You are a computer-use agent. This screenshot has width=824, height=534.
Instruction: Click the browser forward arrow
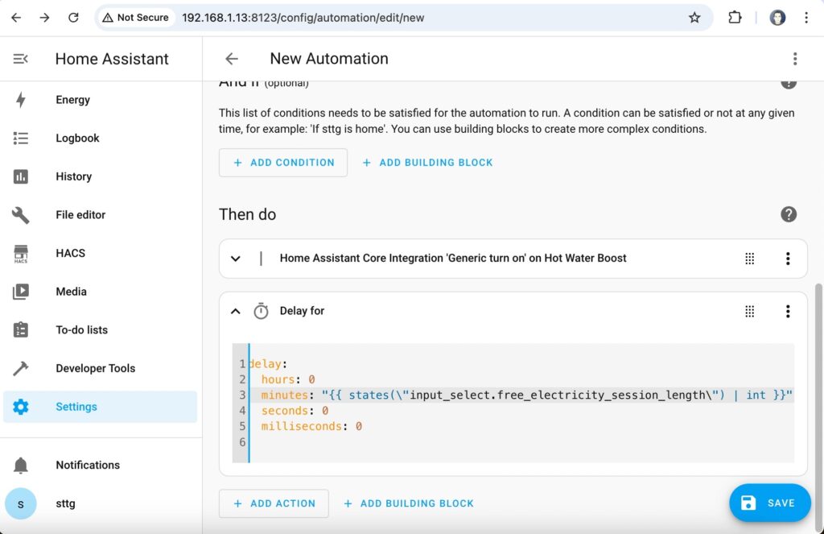tap(45, 18)
